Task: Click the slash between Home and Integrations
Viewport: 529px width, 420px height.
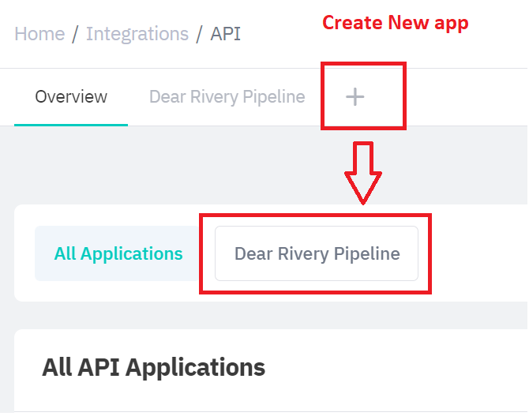Action: 75,34
